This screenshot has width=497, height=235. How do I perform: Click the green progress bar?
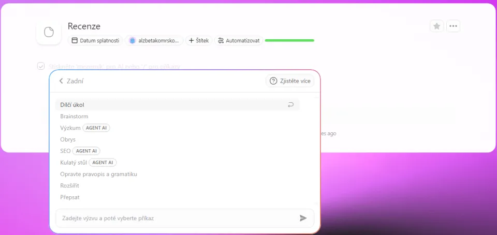pos(289,40)
